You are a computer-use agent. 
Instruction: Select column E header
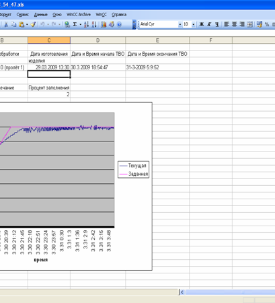pyautogui.click(x=157, y=40)
